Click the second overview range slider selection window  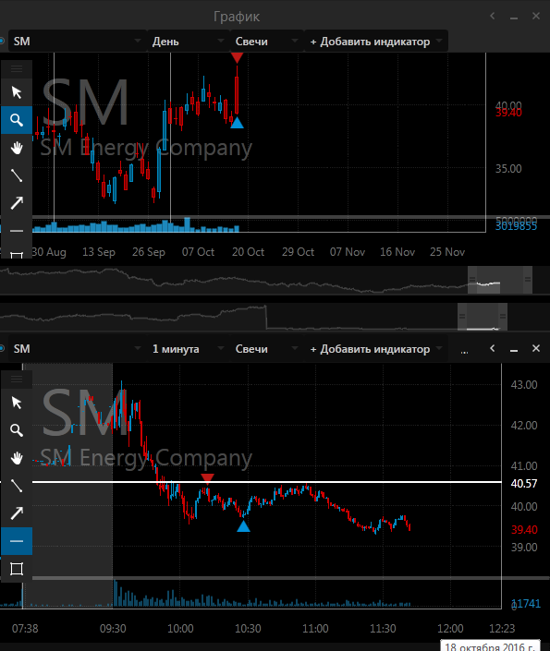pyautogui.click(x=483, y=317)
